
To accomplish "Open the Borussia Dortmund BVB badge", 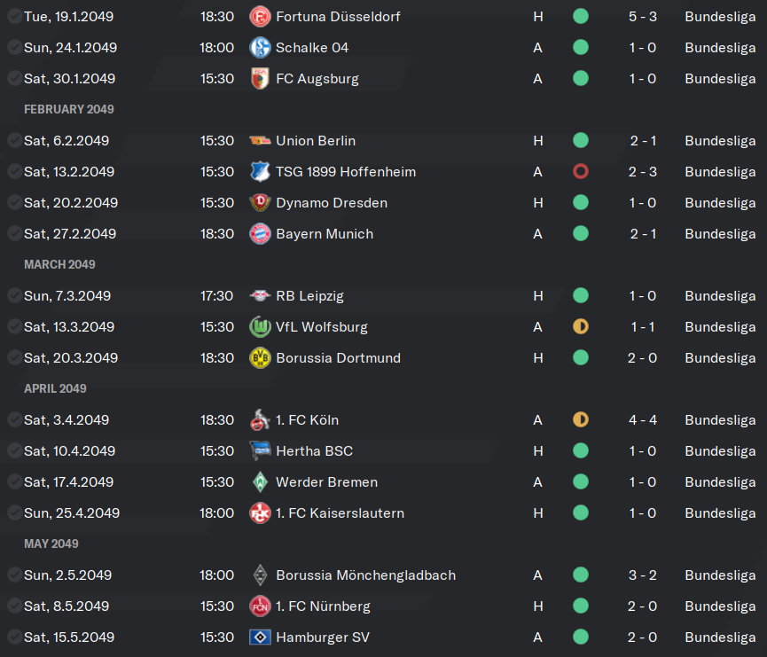I will click(260, 358).
